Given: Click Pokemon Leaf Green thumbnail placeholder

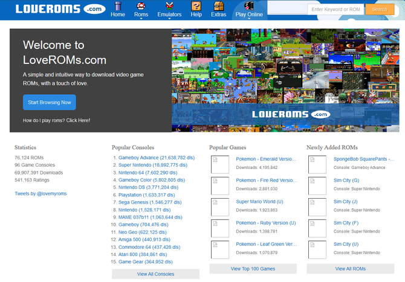Looking at the screenshot, I should point(220,249).
